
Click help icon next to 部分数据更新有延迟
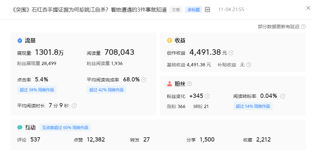(x=303, y=27)
